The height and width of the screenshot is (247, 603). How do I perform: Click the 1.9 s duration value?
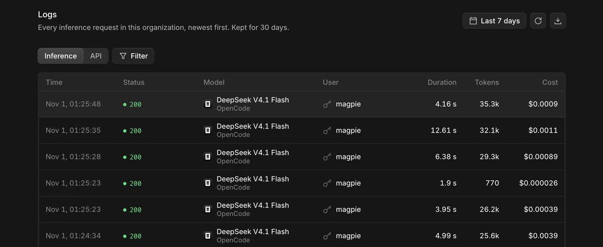[x=448, y=183]
